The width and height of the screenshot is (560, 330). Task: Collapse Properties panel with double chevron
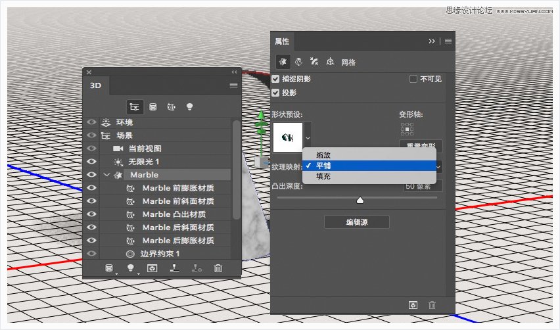pyautogui.click(x=432, y=41)
